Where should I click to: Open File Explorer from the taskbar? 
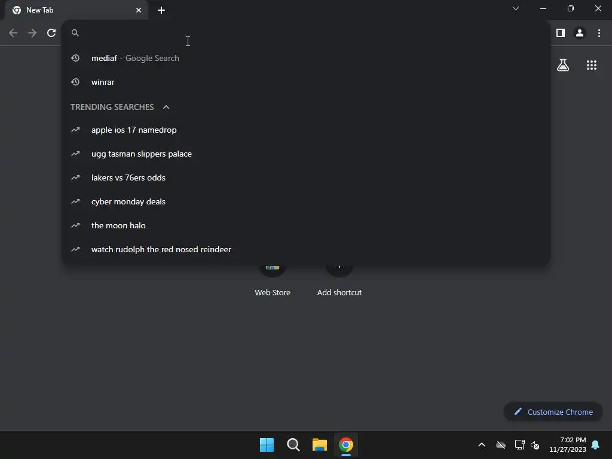(320, 445)
